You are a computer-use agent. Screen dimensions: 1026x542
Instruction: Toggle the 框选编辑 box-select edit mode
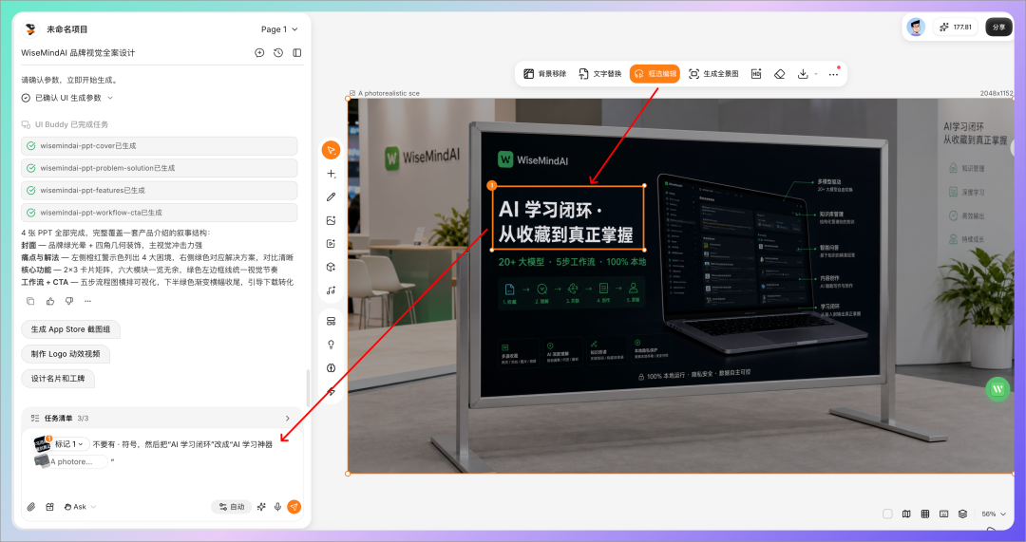point(655,74)
